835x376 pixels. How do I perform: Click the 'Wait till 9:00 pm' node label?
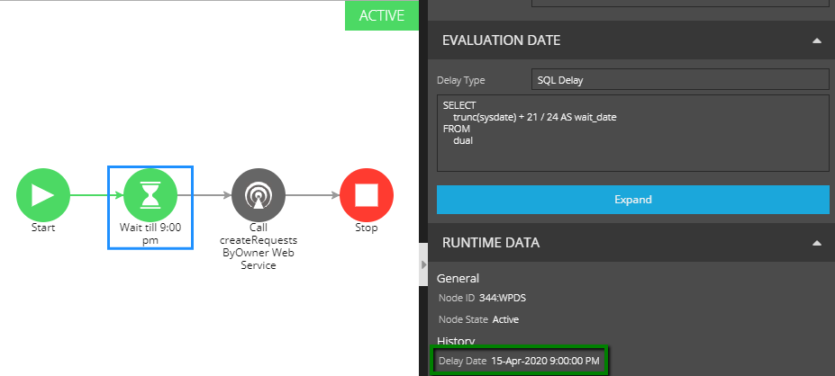150,234
